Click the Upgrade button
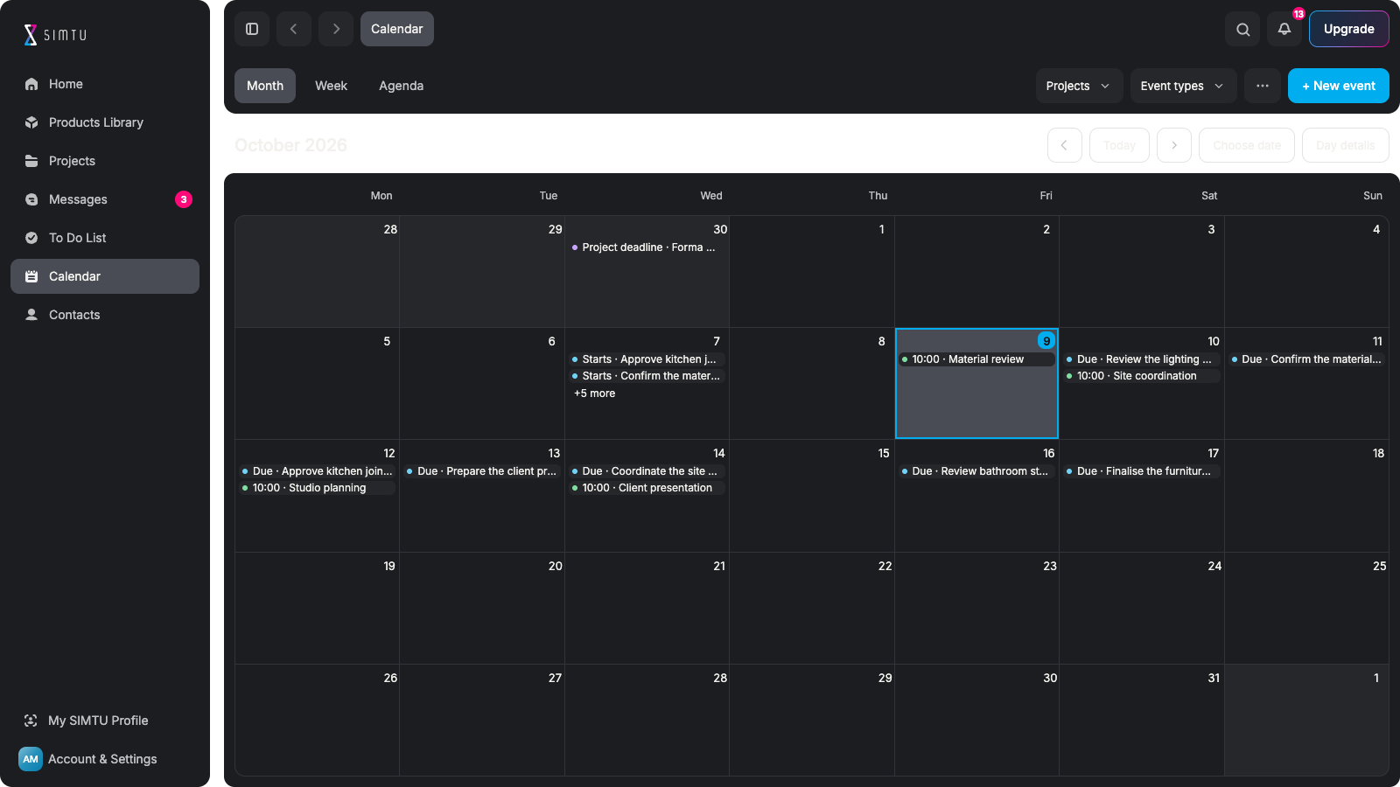Image resolution: width=1400 pixels, height=787 pixels. click(x=1349, y=29)
